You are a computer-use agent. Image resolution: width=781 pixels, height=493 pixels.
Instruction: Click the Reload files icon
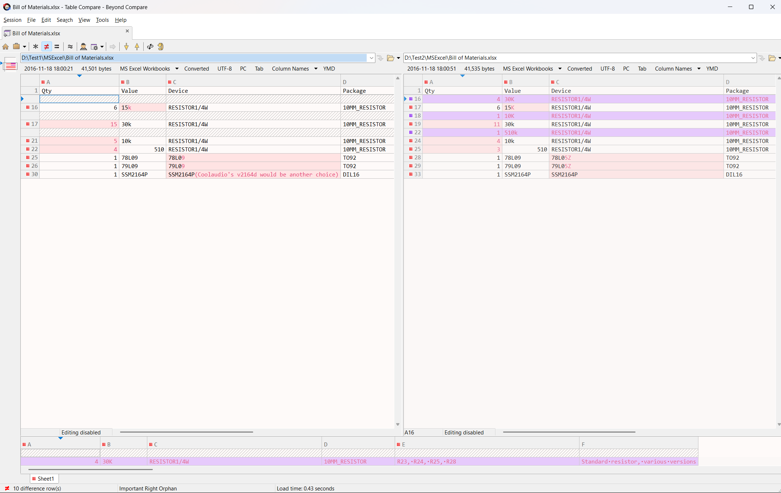click(160, 47)
